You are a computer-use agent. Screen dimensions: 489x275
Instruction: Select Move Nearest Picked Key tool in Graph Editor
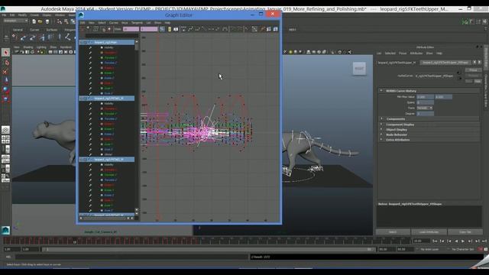(x=83, y=29)
